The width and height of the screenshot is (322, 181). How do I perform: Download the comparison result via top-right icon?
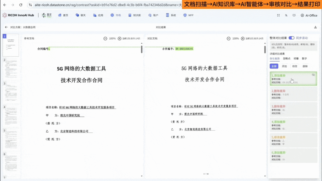(315, 27)
